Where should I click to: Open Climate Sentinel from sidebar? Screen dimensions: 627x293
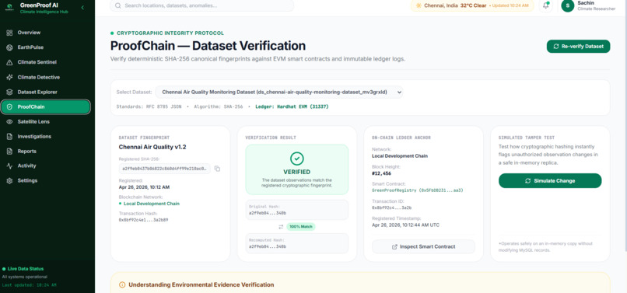pyautogui.click(x=46, y=62)
